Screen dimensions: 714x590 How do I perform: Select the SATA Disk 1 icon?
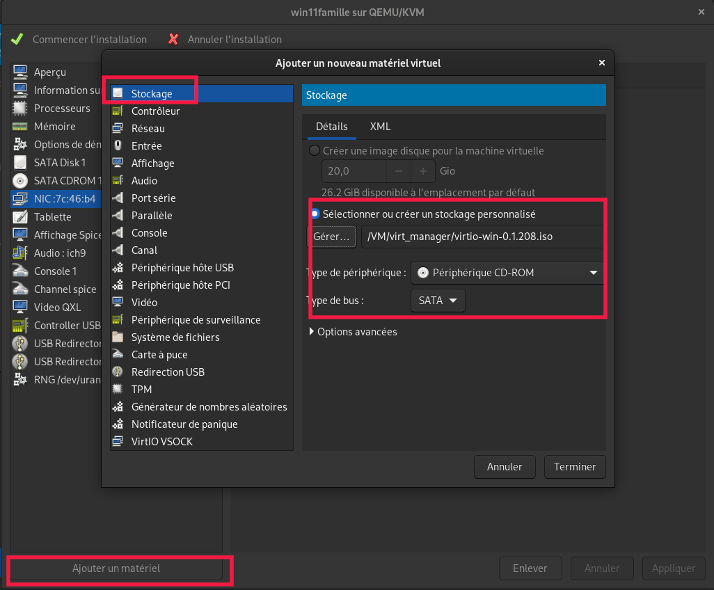click(x=20, y=163)
